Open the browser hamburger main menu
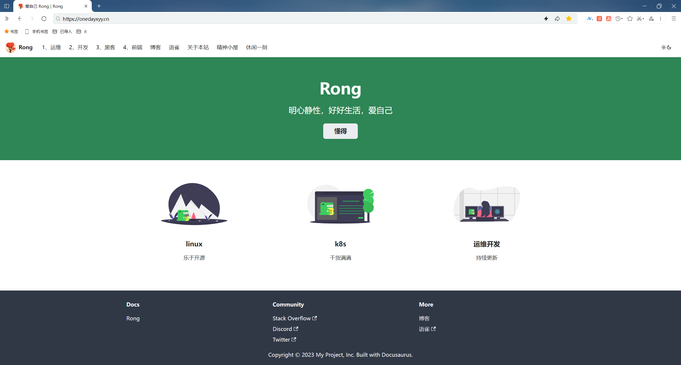The height and width of the screenshot is (365, 681). 674,19
